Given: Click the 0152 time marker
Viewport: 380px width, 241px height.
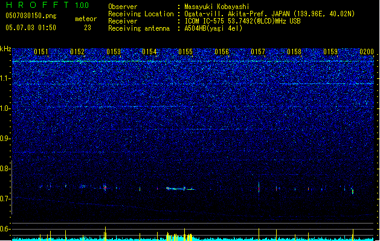Looking at the screenshot, I should (x=77, y=52).
